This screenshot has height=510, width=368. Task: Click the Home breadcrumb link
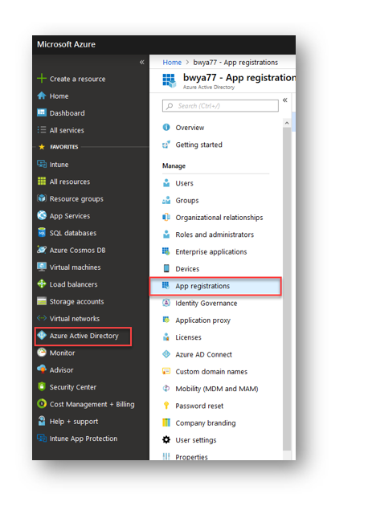click(172, 63)
